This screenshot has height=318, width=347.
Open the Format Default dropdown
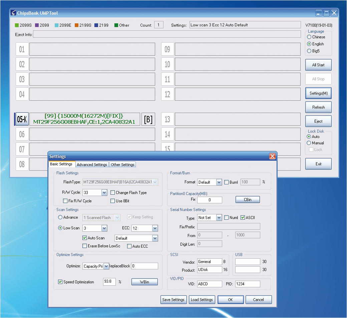219,182
